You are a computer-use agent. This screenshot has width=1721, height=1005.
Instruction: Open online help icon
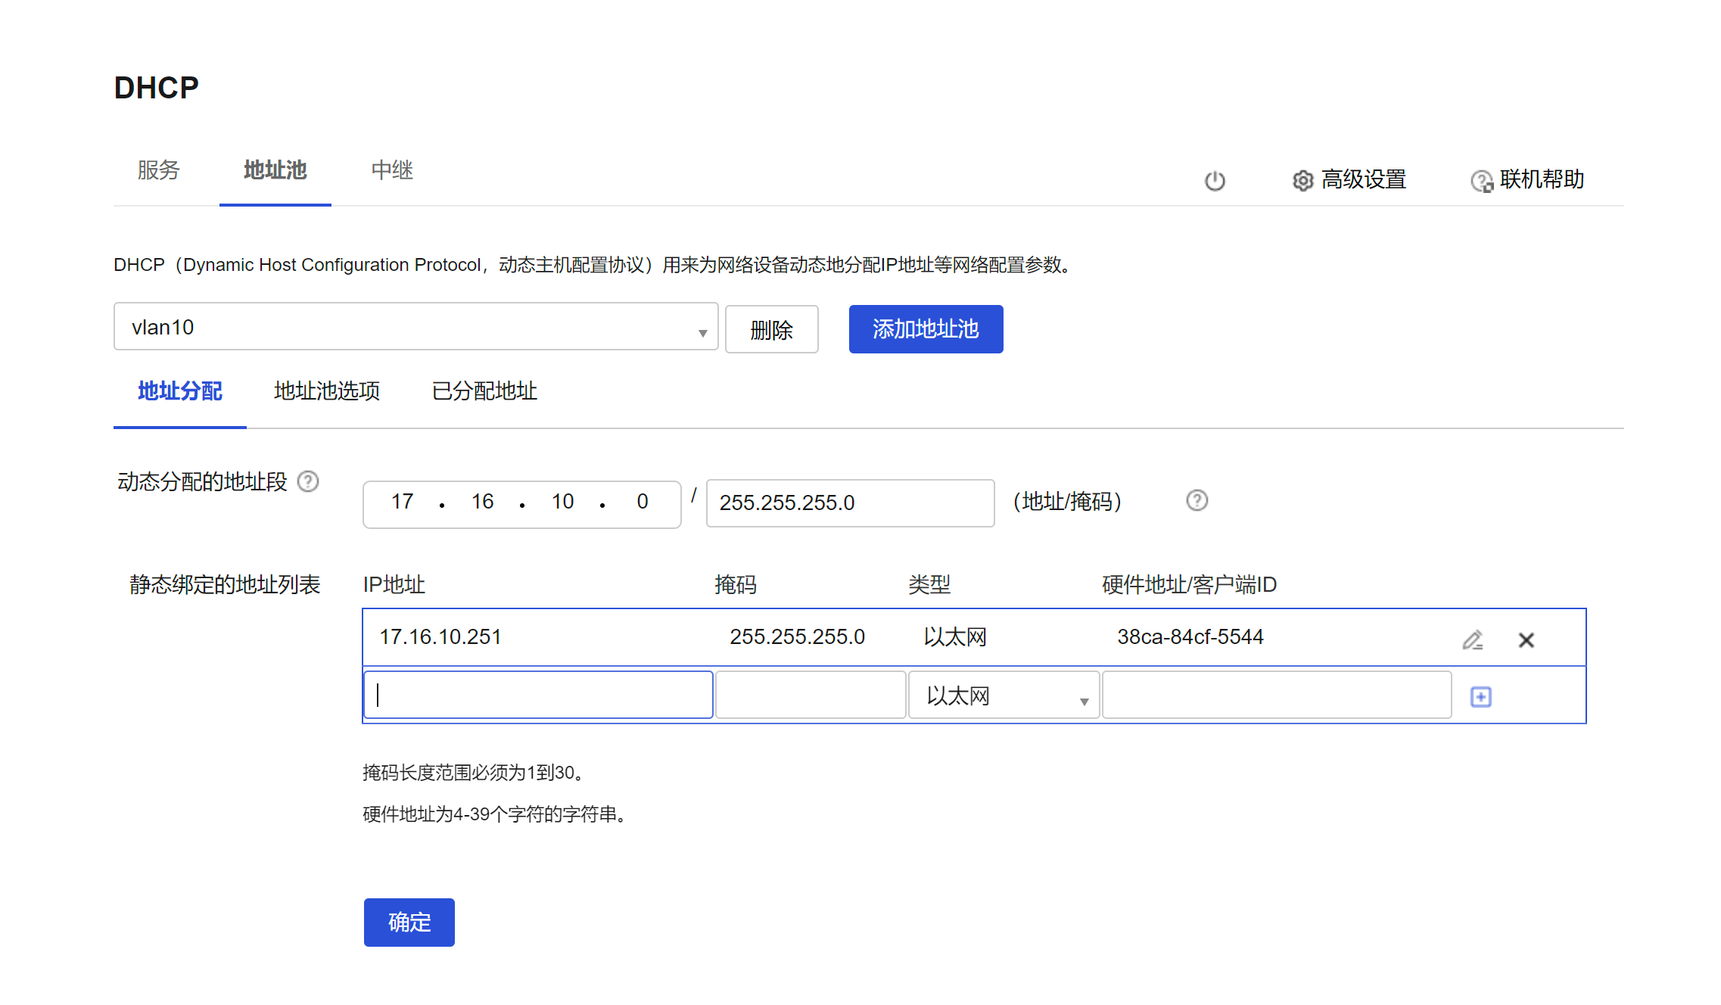pyautogui.click(x=1481, y=181)
